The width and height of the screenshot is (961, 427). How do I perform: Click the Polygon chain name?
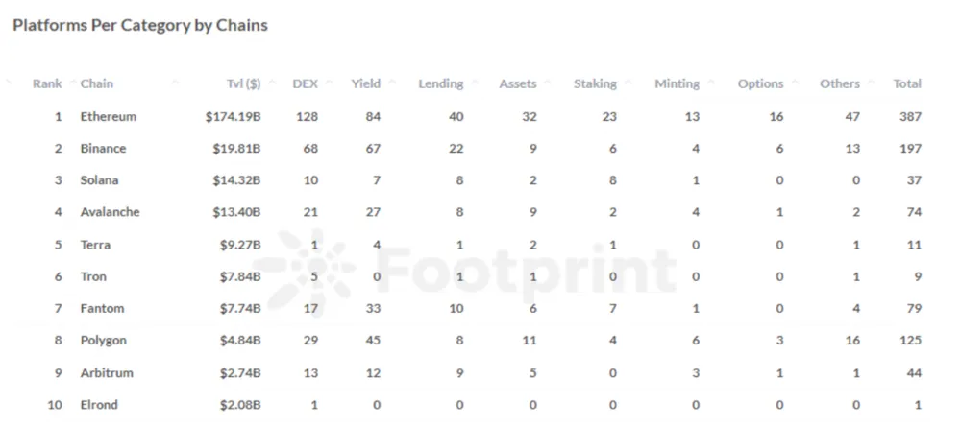pyautogui.click(x=104, y=341)
